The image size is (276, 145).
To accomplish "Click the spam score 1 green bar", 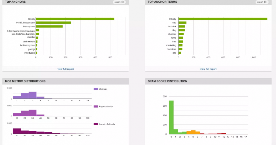I will point(176,132).
